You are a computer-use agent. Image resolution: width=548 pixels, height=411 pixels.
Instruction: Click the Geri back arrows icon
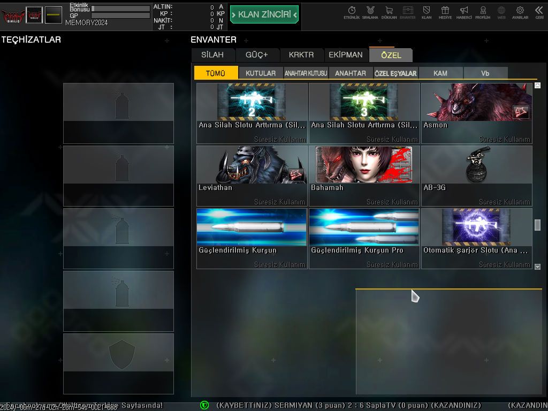click(x=539, y=13)
